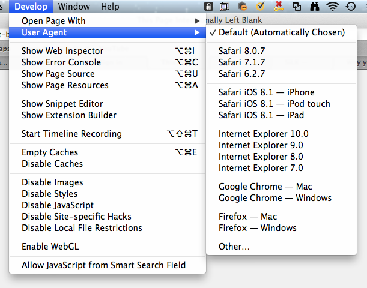The image size is (367, 288).
Task: Select Safari iOS 8.1 — iPhone
Action: 281,92
